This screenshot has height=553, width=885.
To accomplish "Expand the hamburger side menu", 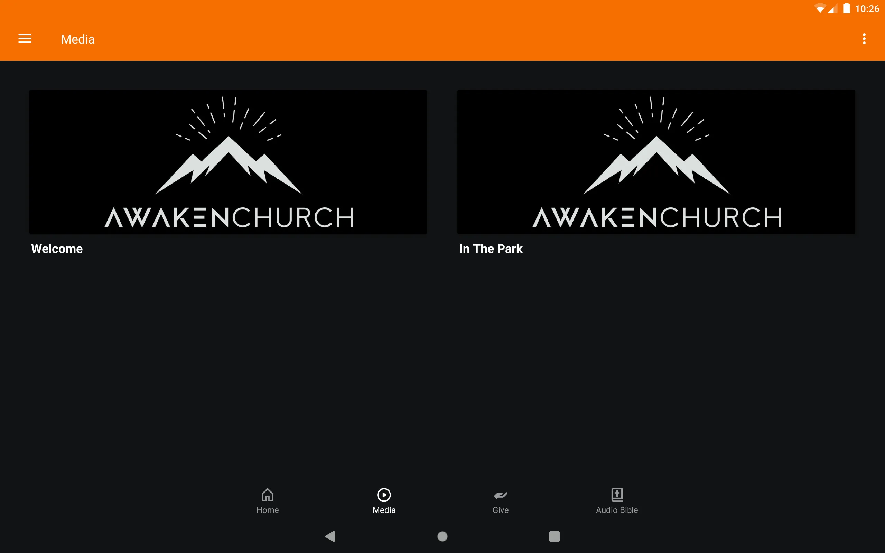I will pyautogui.click(x=25, y=39).
